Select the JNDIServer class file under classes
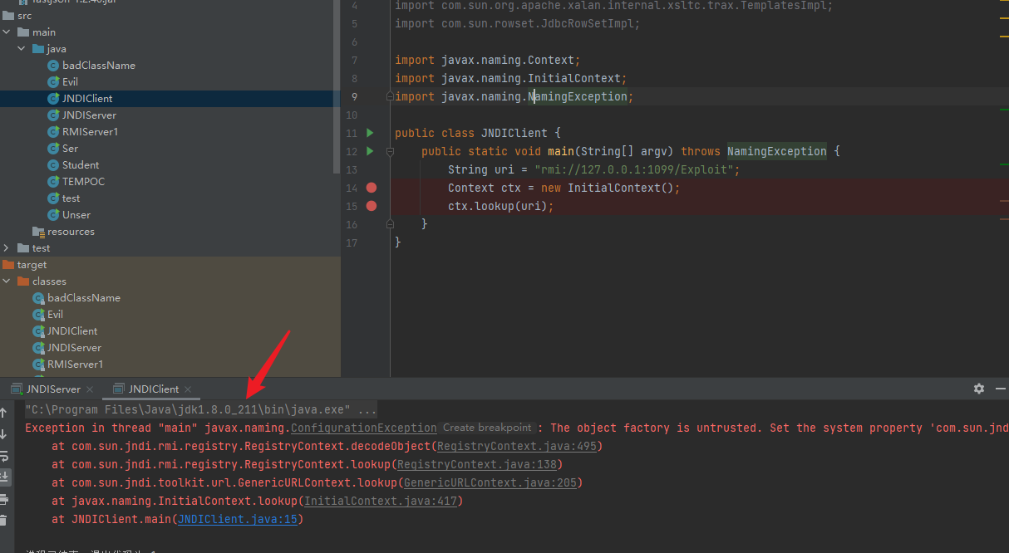Viewport: 1009px width, 553px height. 74,347
